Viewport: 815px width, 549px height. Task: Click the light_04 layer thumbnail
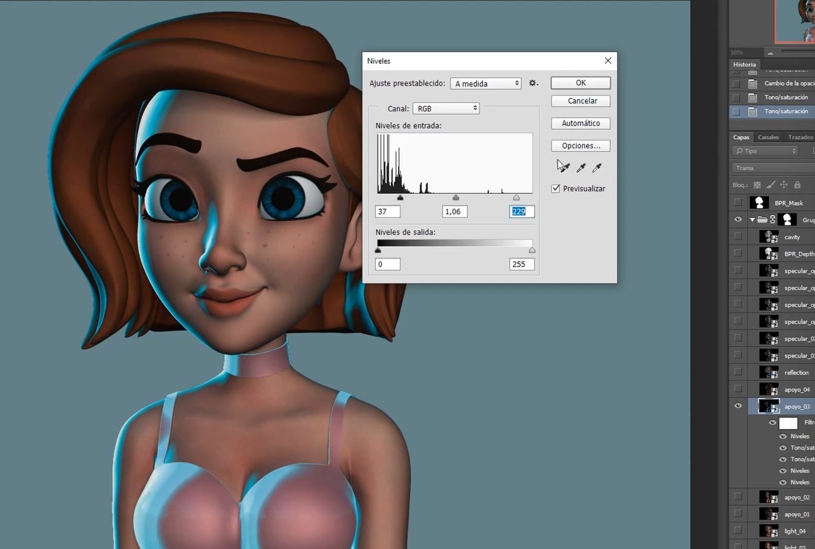tap(769, 531)
